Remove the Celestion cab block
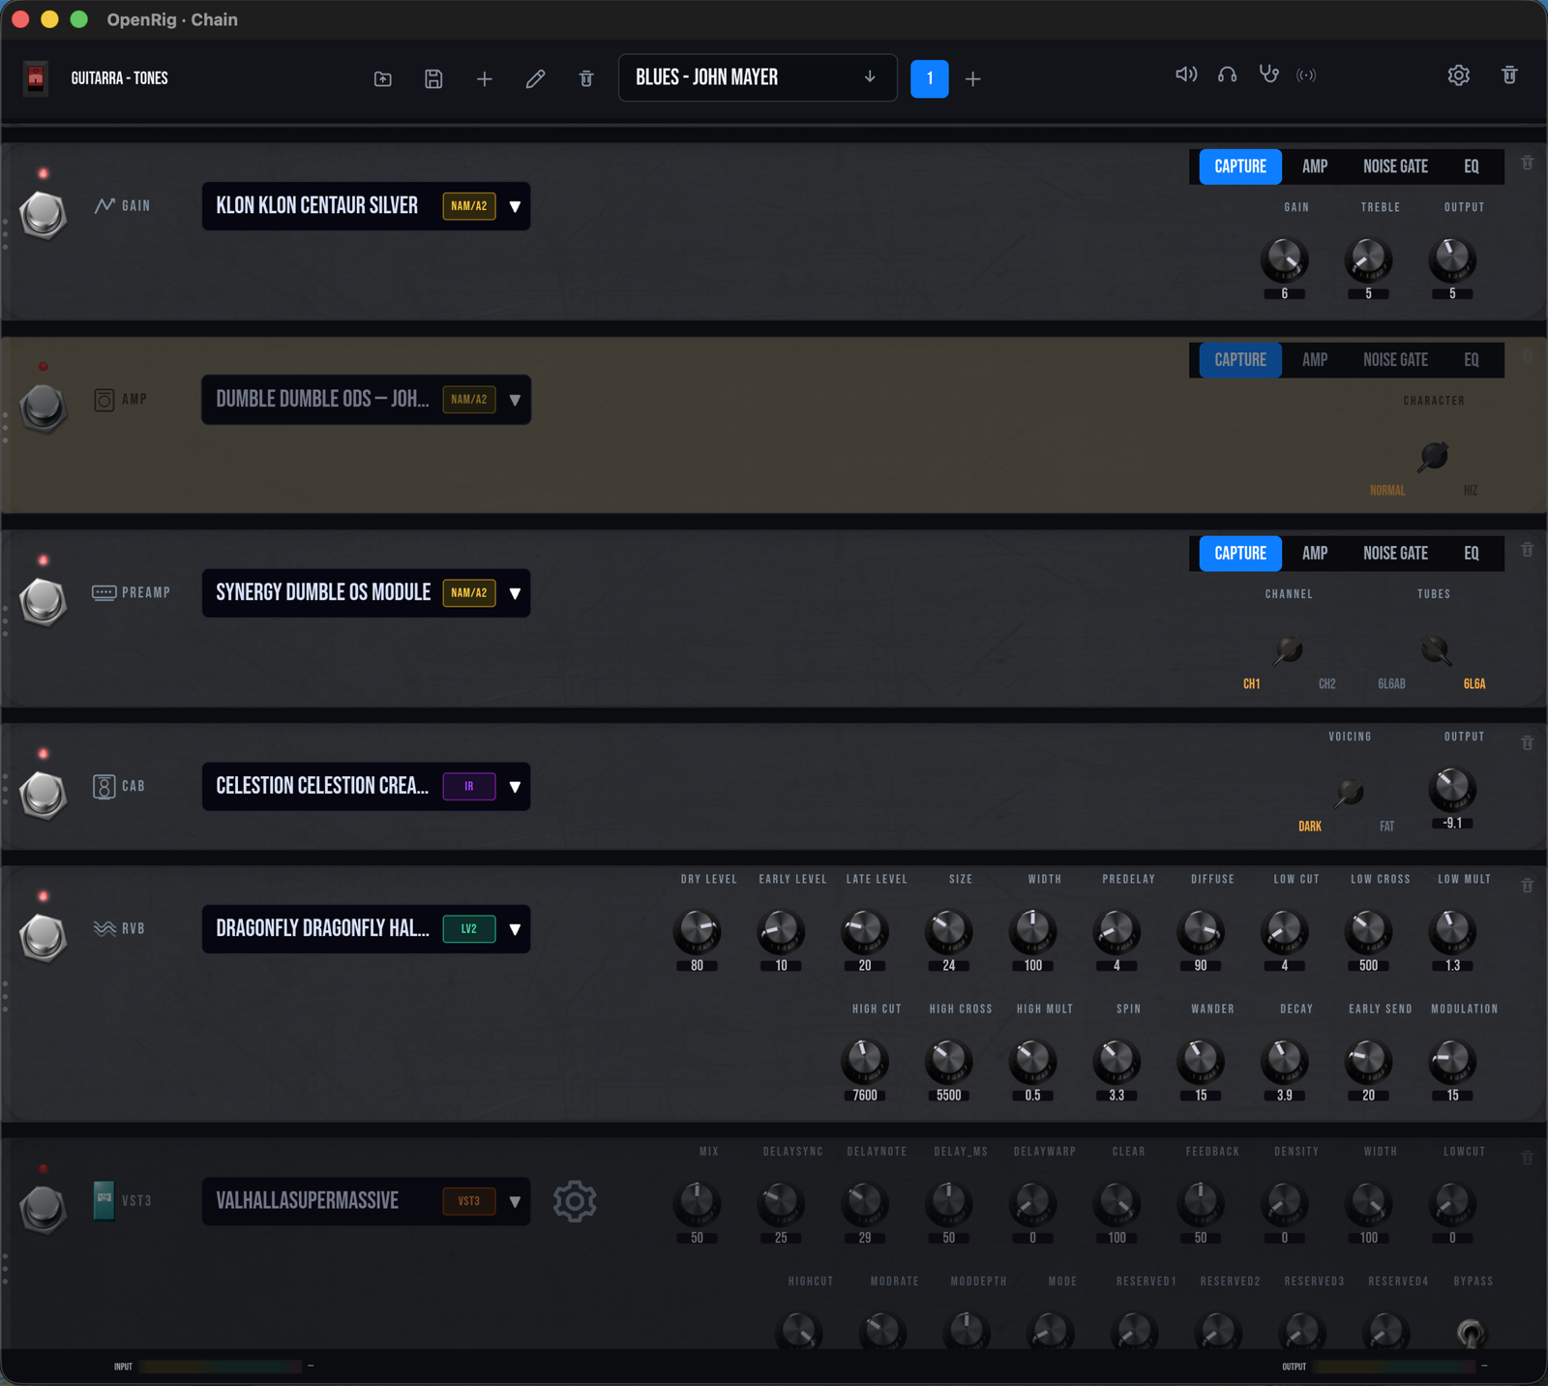The image size is (1548, 1386). [1527, 743]
